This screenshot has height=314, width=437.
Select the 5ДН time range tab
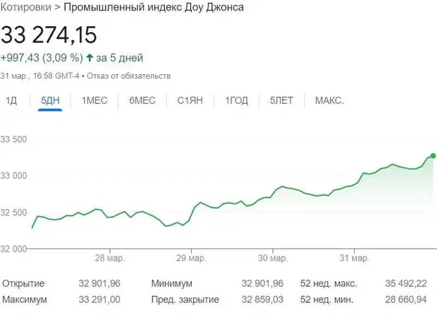click(x=50, y=100)
